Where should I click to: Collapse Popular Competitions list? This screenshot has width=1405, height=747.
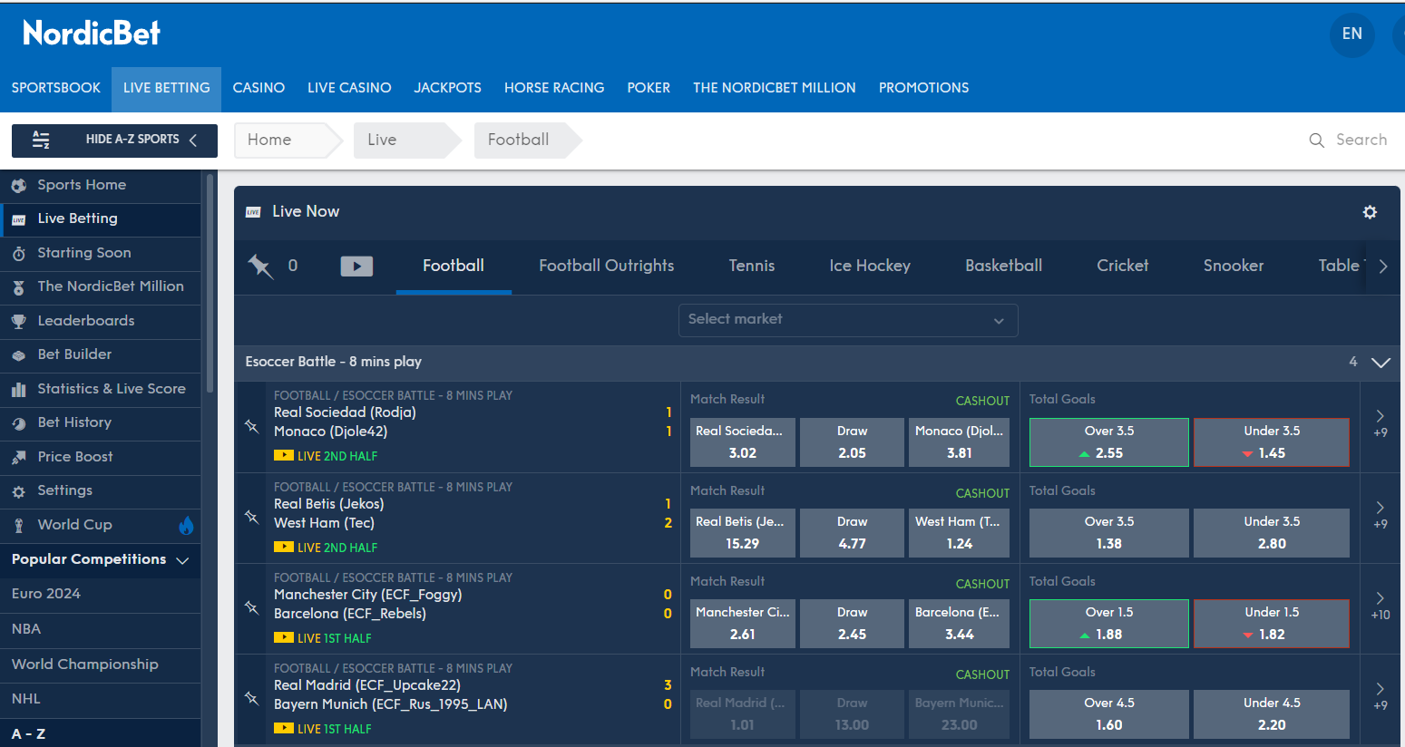[x=182, y=560]
